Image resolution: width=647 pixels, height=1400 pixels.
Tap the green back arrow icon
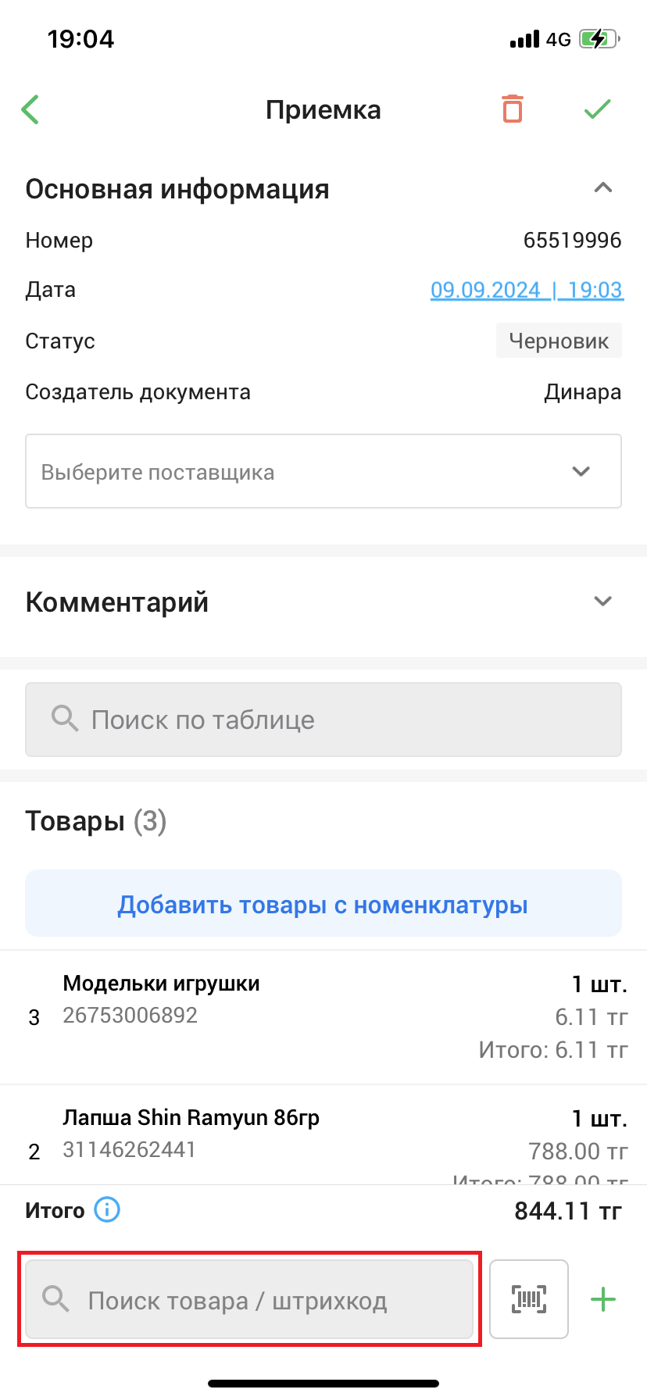[30, 109]
